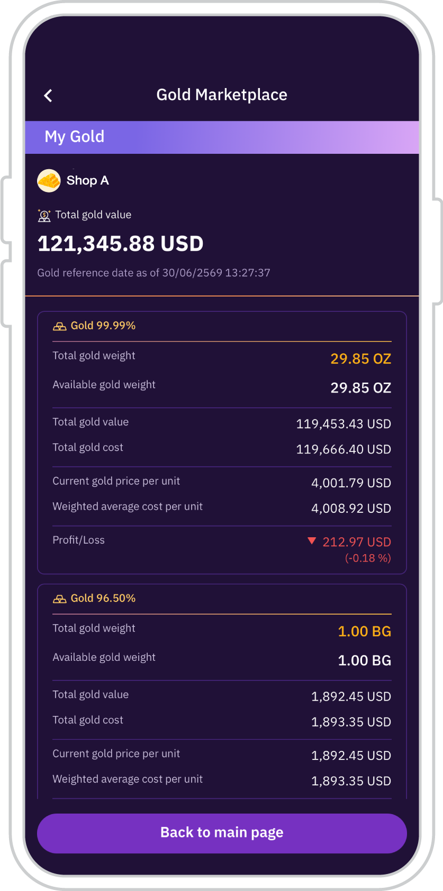
Task: Tap the Shop A gold bars avatar
Action: (49, 181)
